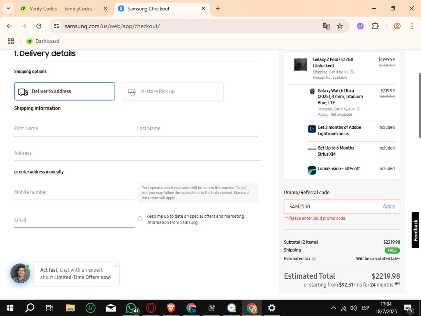
Task: Click the Mobile number field
Action: click(74, 192)
